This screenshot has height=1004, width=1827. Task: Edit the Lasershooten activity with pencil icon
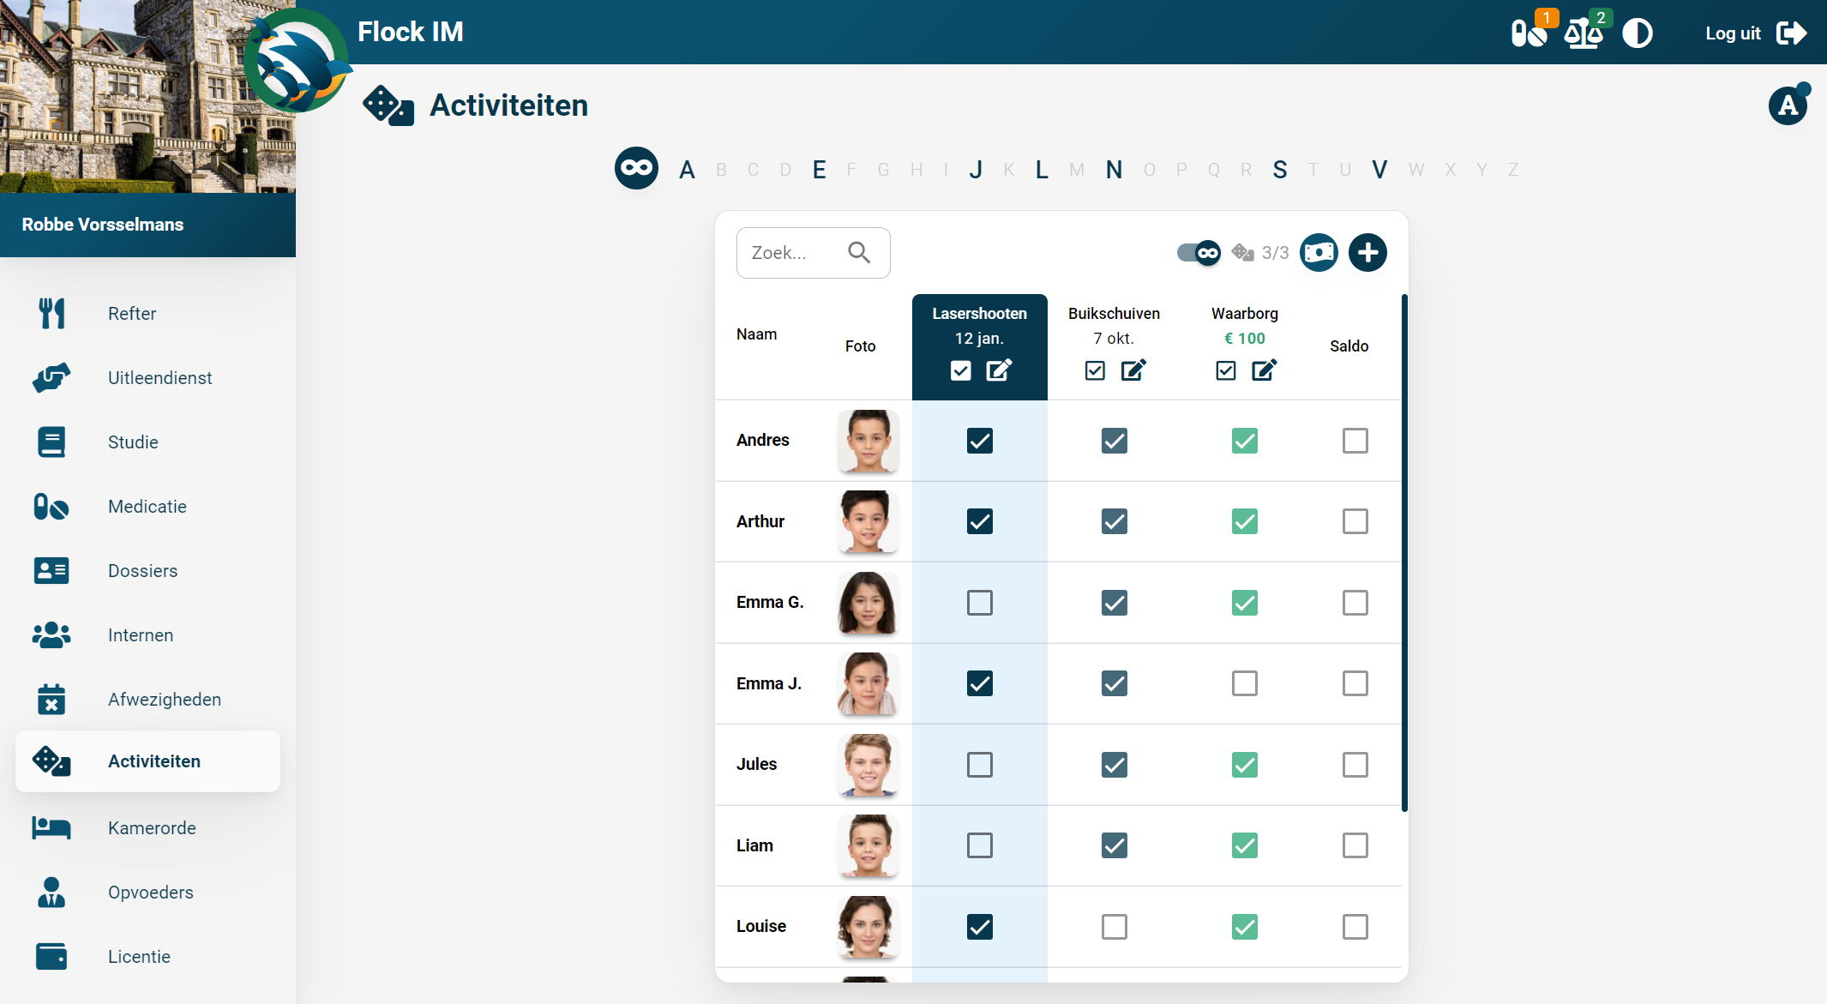(999, 370)
